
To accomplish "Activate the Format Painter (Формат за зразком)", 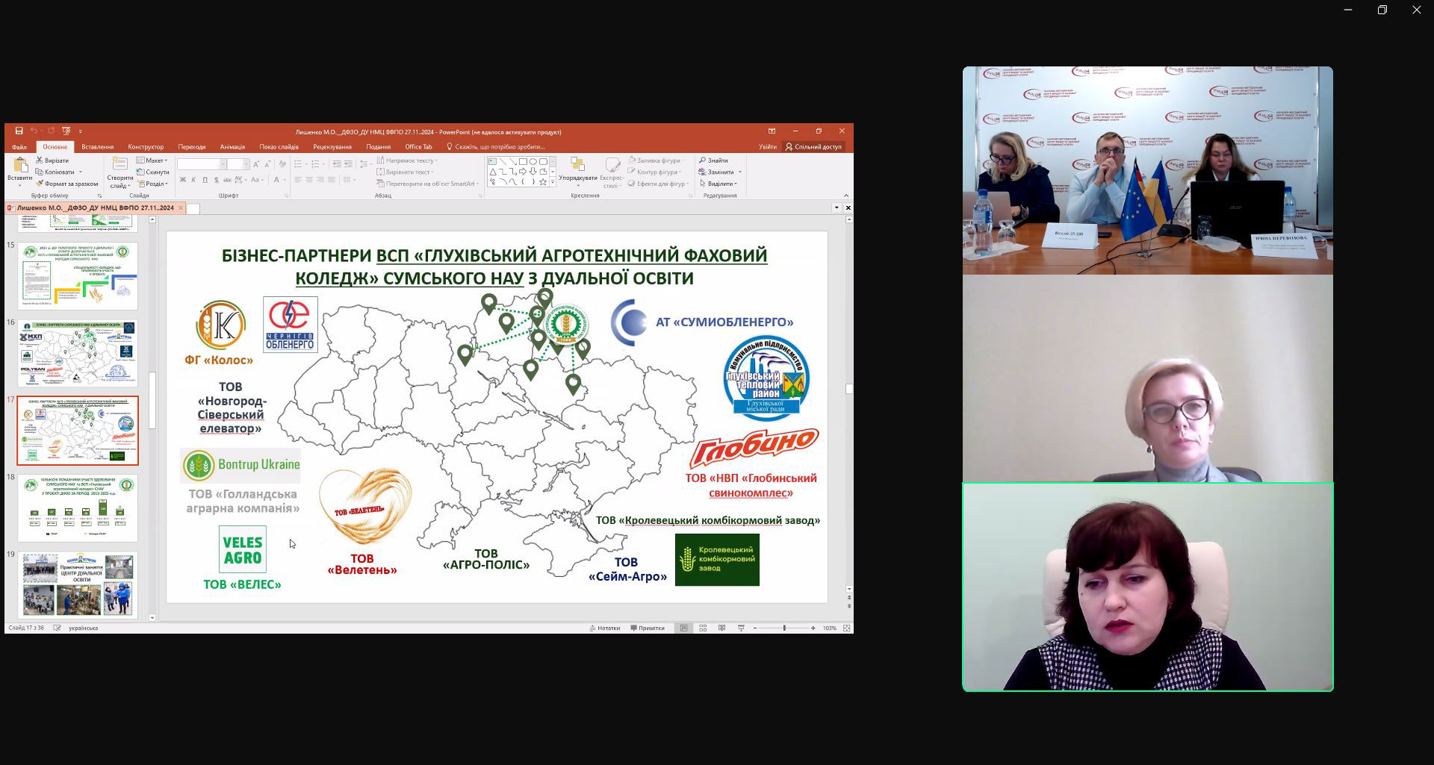I will [x=67, y=184].
